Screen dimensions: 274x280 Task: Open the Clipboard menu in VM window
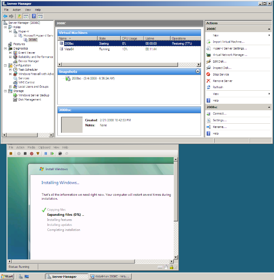44,147
